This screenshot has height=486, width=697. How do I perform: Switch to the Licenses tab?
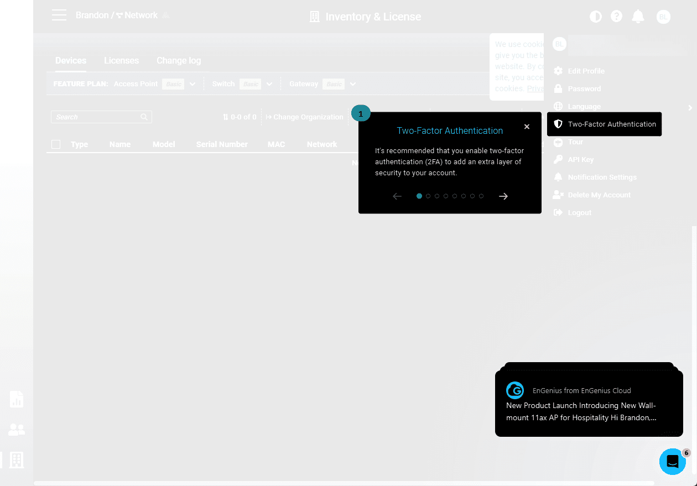[122, 61]
